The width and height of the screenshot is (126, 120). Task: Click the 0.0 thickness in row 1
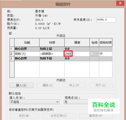pos(77,49)
